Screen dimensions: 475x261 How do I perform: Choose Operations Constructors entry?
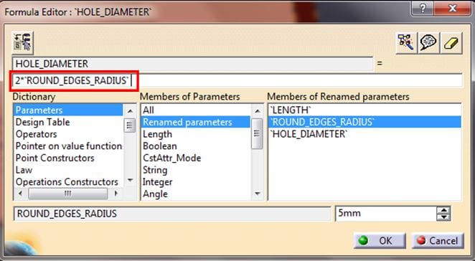click(67, 182)
